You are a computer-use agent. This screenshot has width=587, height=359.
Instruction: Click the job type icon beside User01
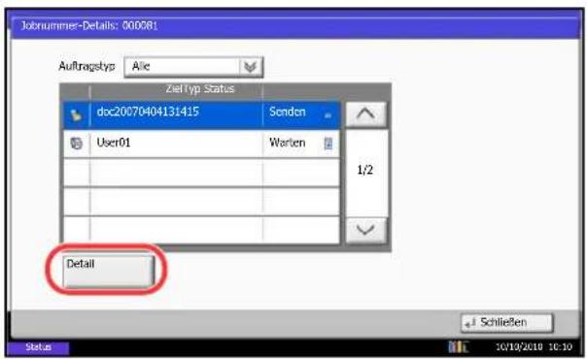tap(77, 144)
